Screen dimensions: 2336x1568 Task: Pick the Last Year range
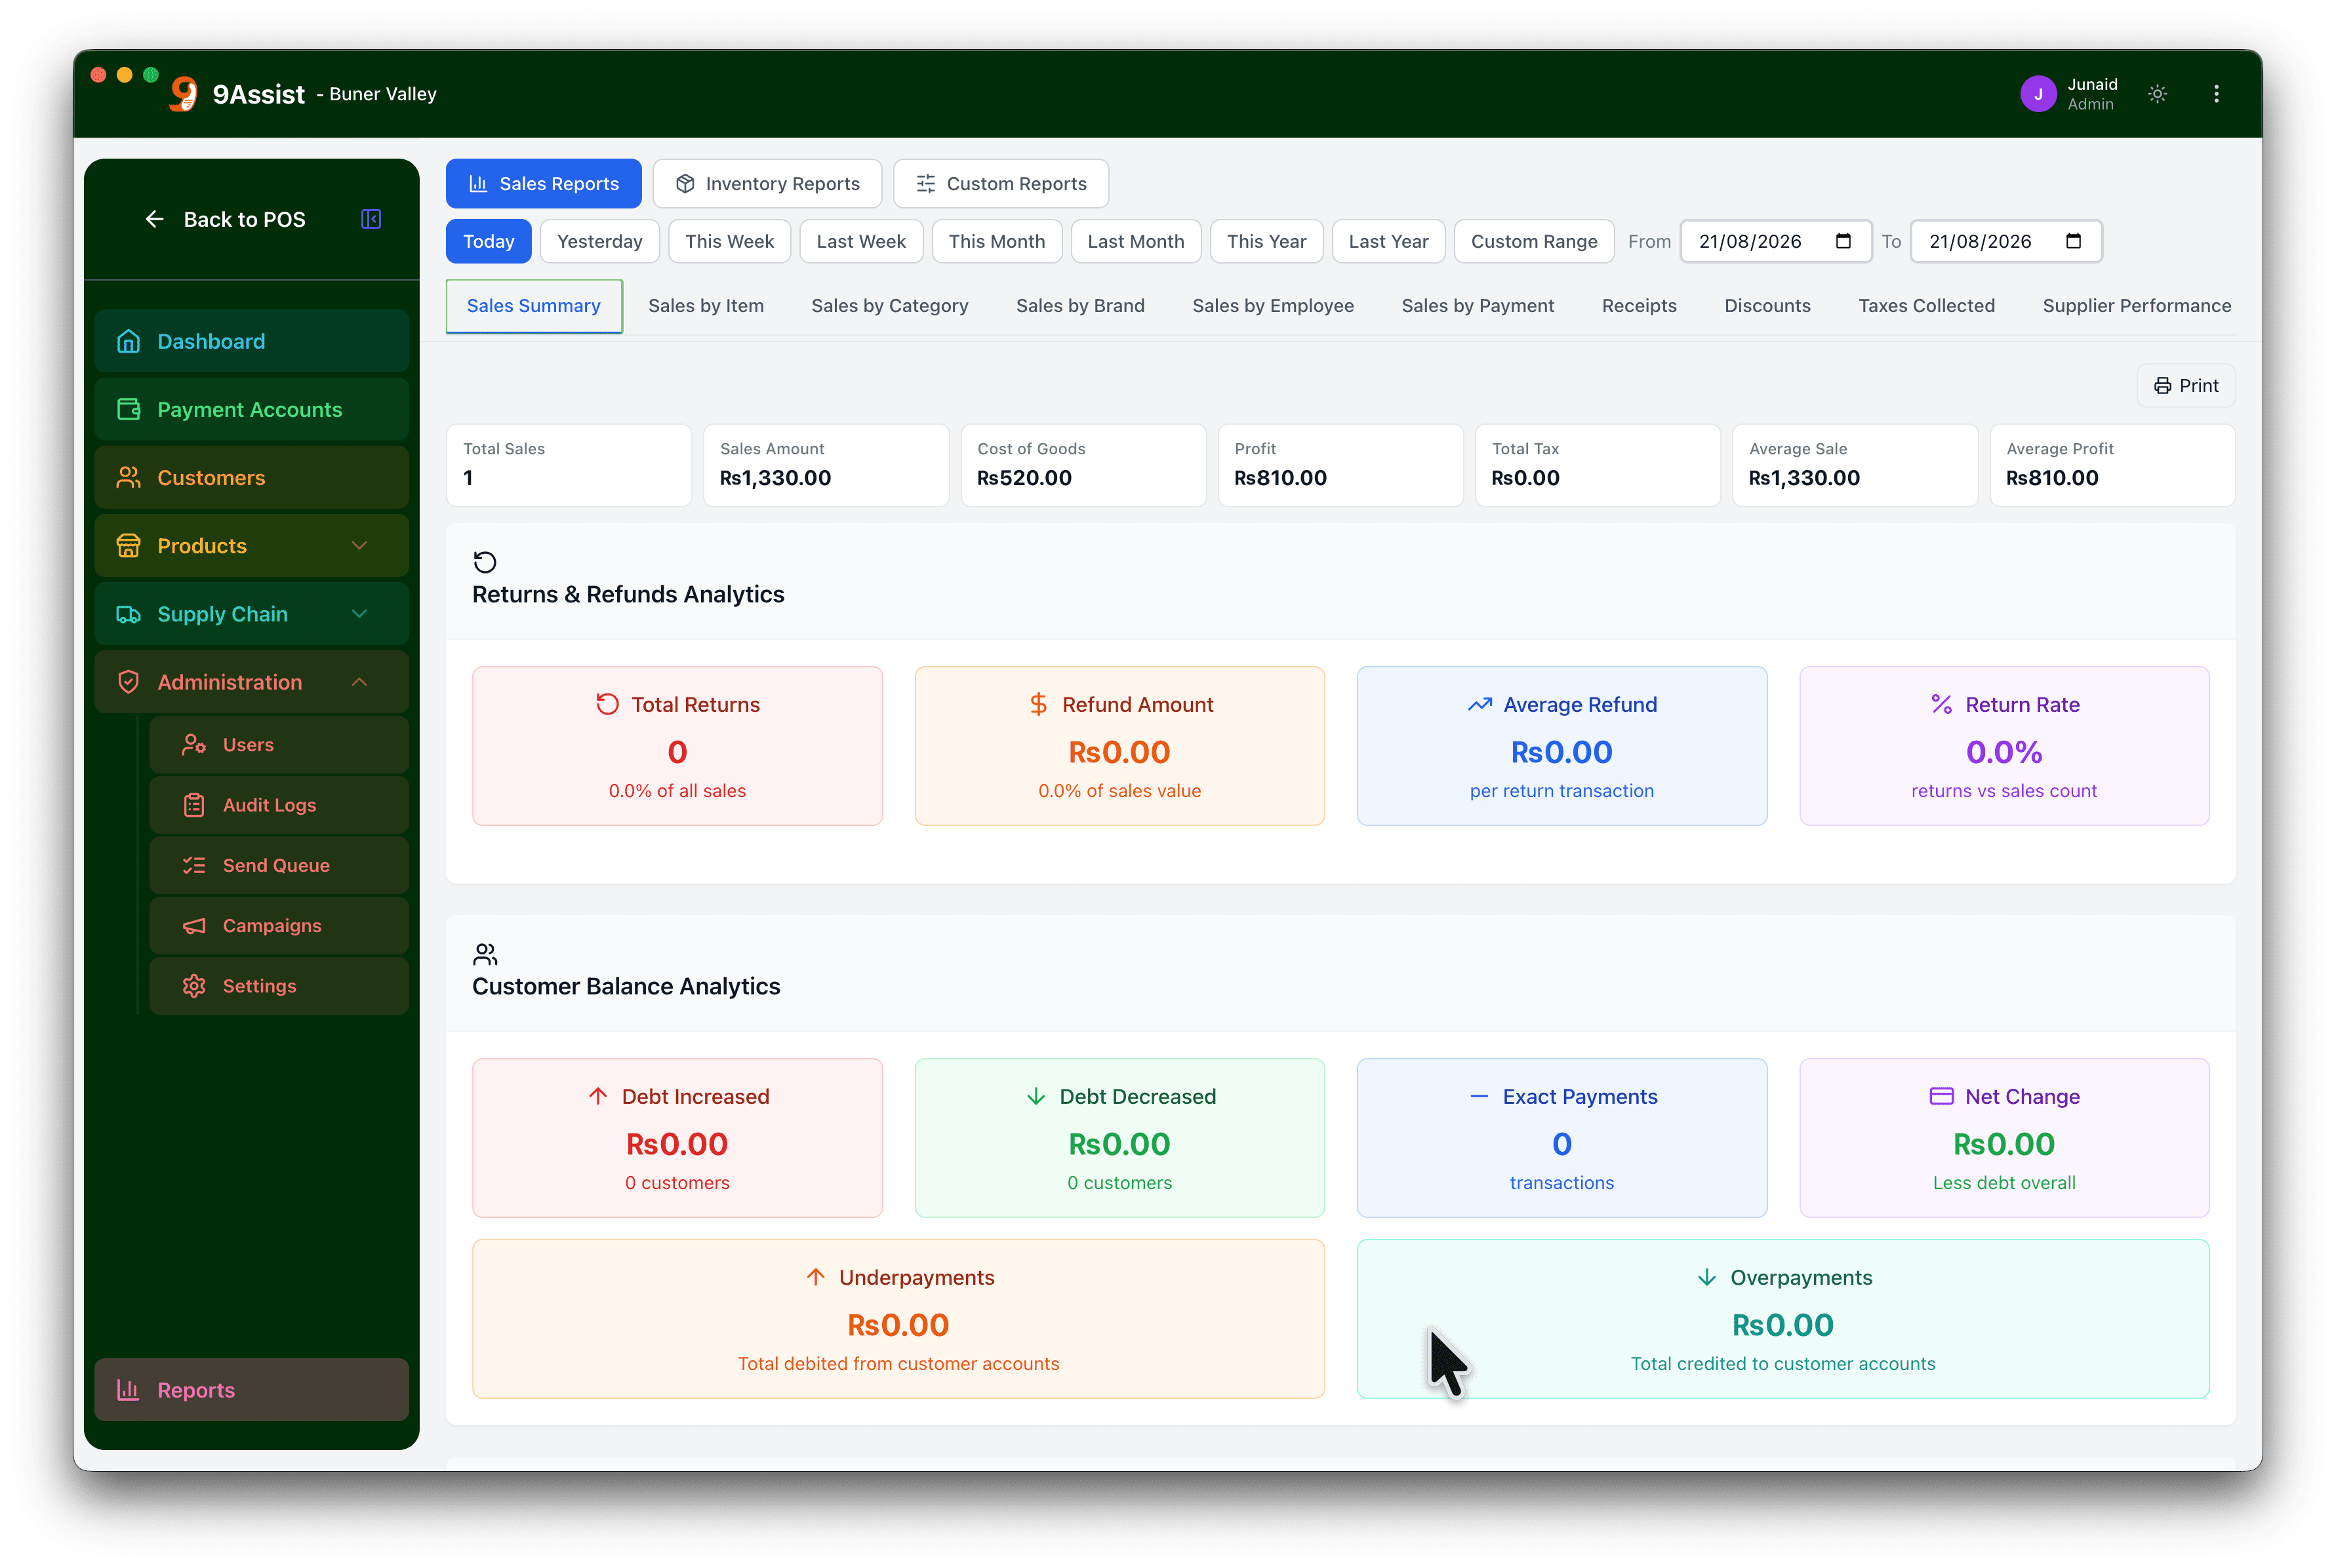point(1388,241)
